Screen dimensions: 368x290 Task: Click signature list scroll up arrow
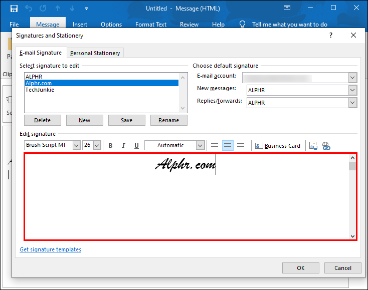pos(183,78)
